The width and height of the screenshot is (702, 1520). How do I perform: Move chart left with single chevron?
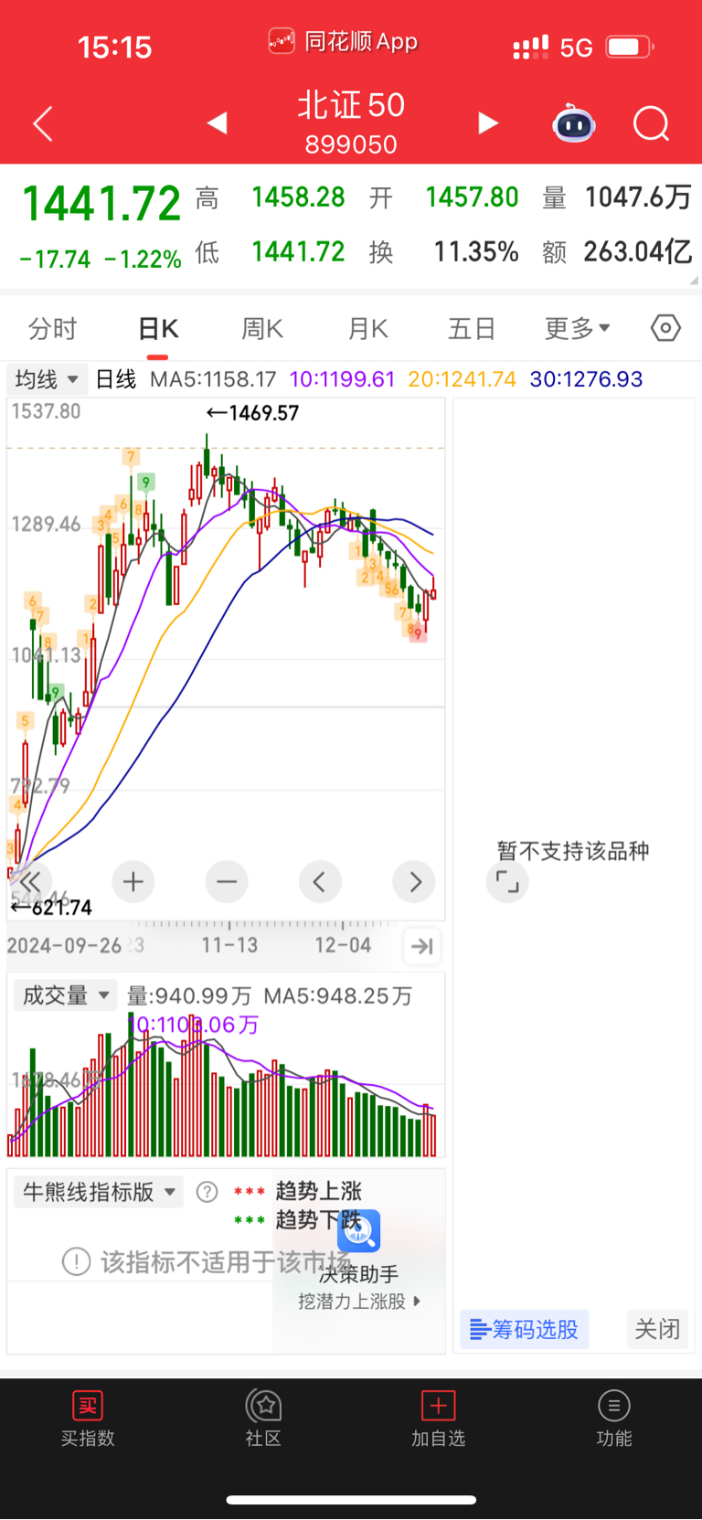click(x=320, y=882)
